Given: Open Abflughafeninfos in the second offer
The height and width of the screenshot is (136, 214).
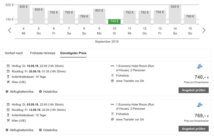Looking at the screenshot, I should click(x=22, y=130).
